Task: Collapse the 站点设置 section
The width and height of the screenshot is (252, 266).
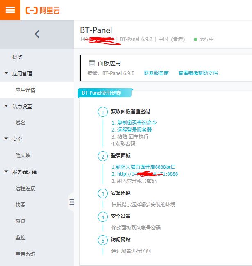Action: [x=6, y=106]
